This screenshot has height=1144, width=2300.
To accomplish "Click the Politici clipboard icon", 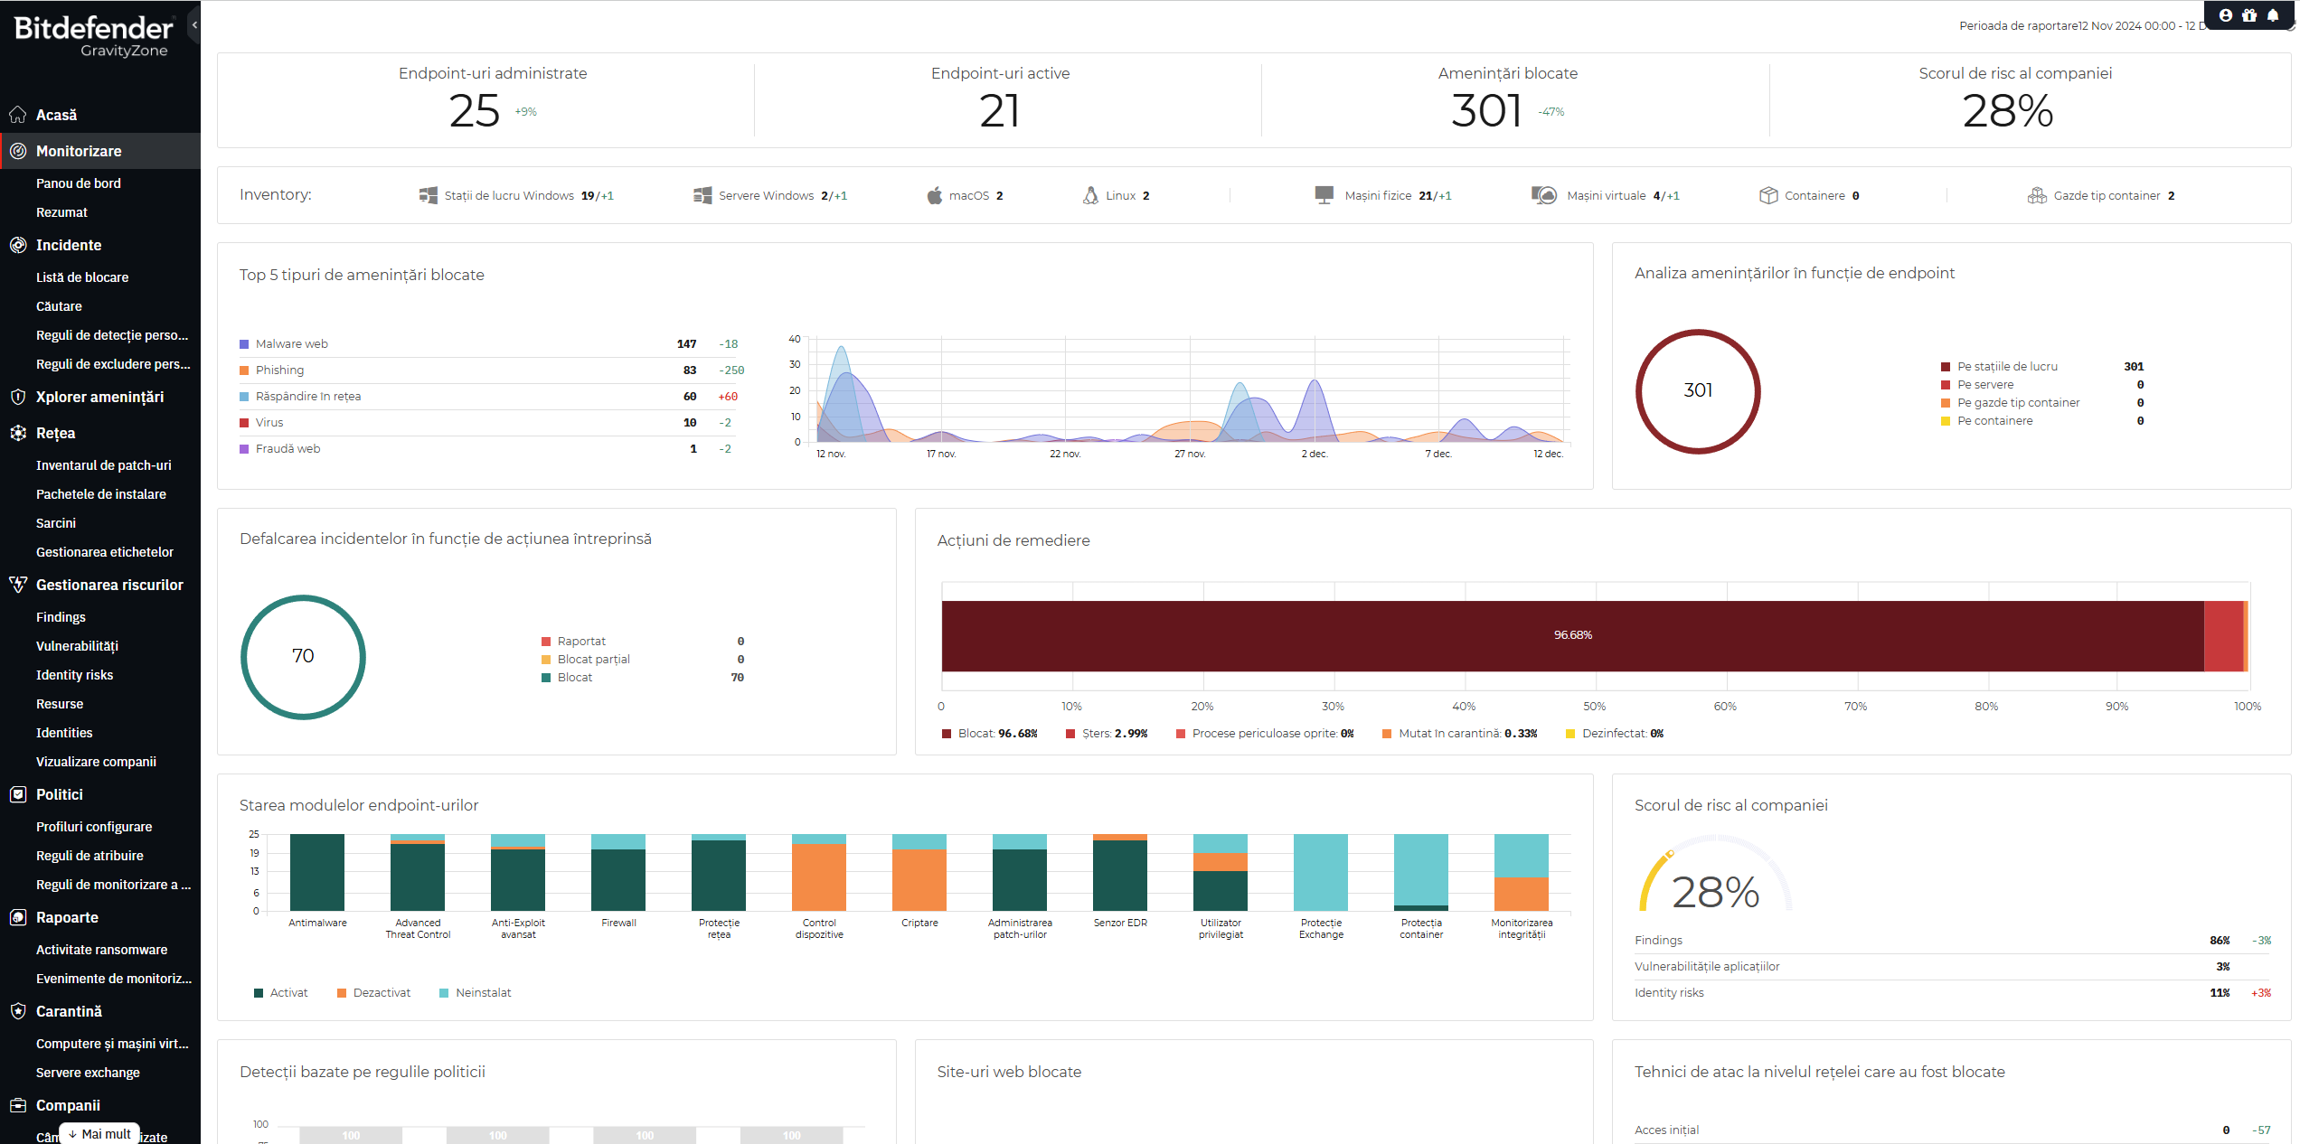I will tap(17, 794).
